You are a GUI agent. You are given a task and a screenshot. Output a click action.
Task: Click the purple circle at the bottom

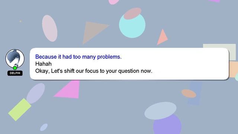point(167,125)
